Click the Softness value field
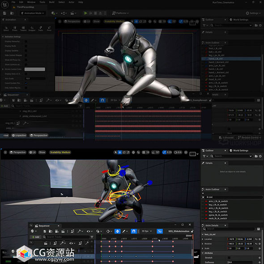Screen dimensions: 264x264 (x=240, y=262)
